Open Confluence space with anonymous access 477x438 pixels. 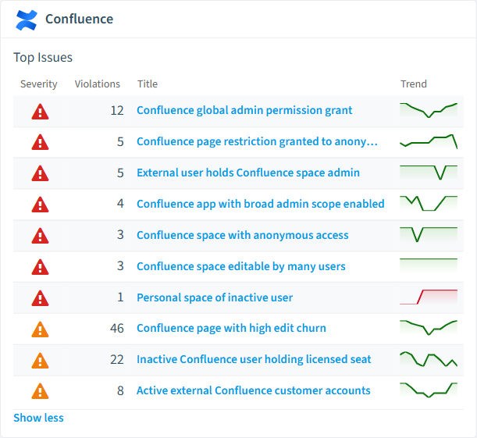tap(243, 236)
